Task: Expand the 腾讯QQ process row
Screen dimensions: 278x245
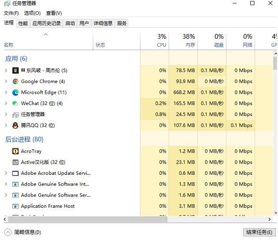Action: [6, 125]
